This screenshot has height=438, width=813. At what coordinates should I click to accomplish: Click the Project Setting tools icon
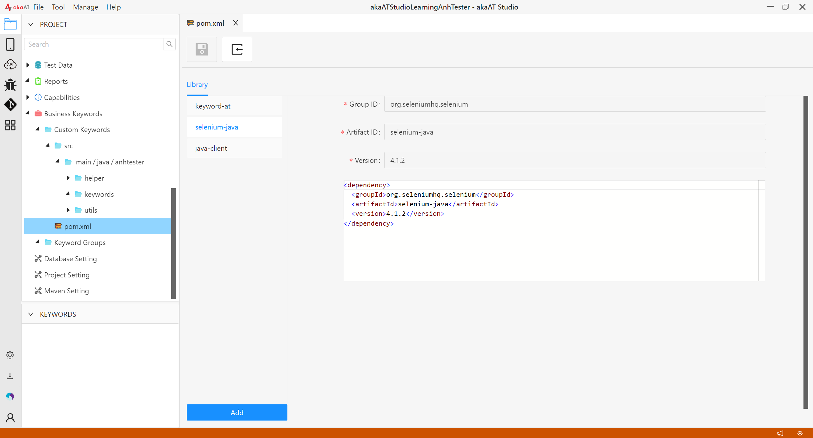tap(38, 275)
